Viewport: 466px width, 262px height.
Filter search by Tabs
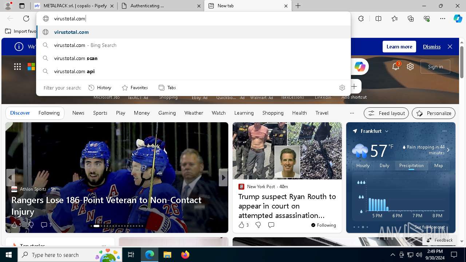pyautogui.click(x=167, y=88)
